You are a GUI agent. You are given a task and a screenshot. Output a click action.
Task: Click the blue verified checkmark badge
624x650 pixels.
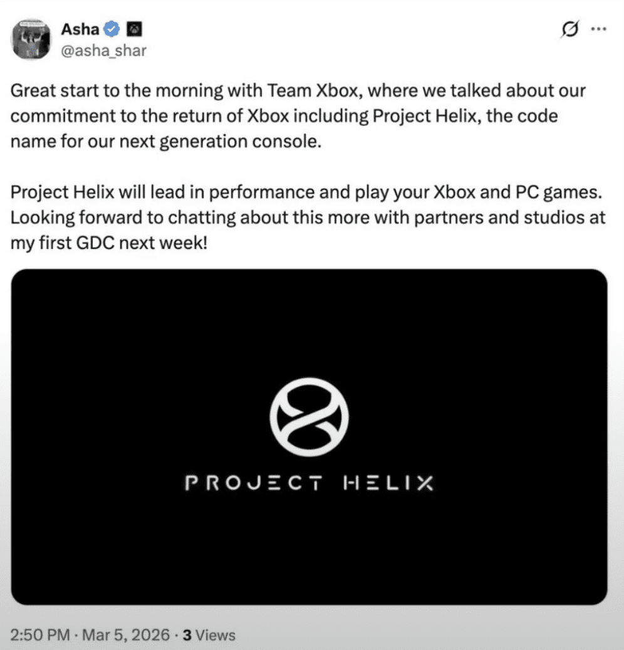click(x=112, y=29)
